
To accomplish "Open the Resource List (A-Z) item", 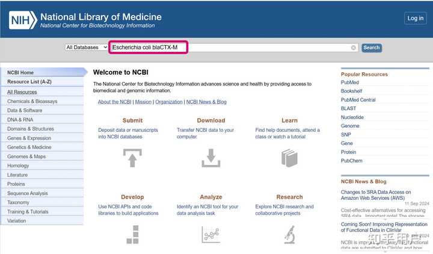I will point(29,82).
